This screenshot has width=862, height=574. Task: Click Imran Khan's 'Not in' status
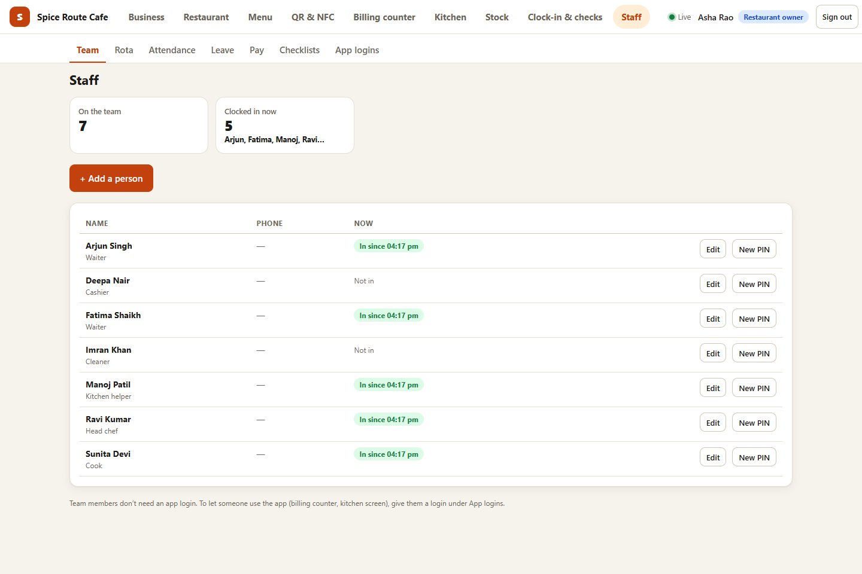pyautogui.click(x=364, y=350)
